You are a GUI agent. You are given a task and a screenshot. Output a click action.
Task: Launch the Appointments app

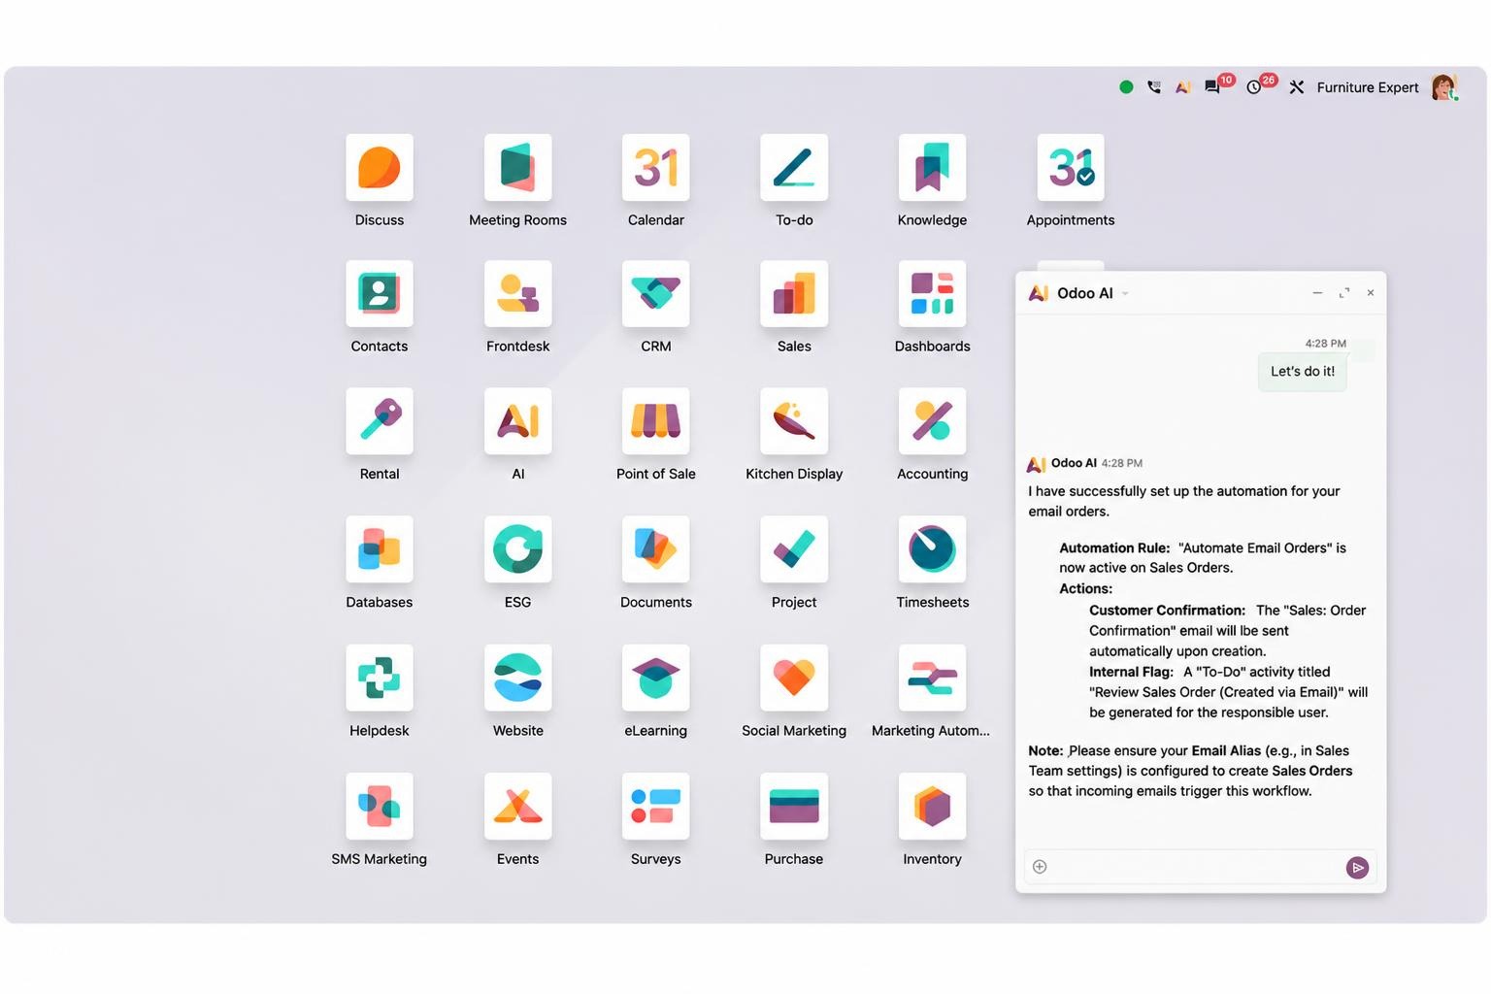[1071, 168]
